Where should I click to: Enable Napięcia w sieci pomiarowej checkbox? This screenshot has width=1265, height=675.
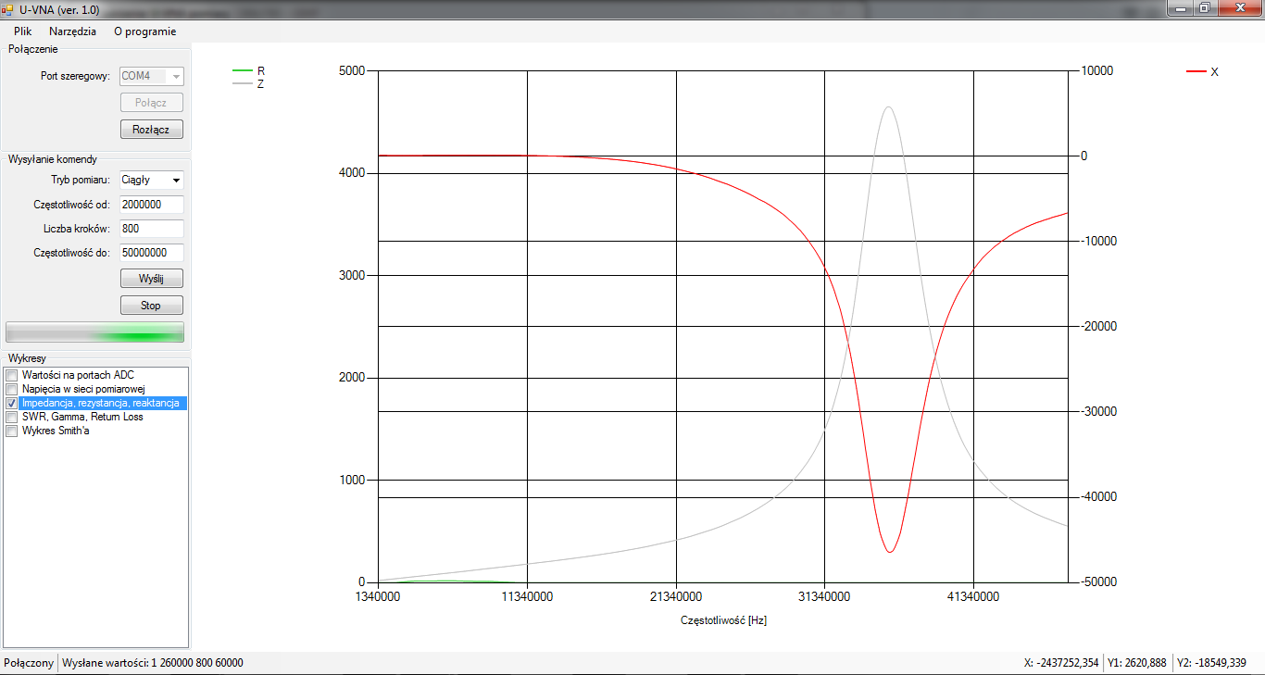pyautogui.click(x=12, y=389)
